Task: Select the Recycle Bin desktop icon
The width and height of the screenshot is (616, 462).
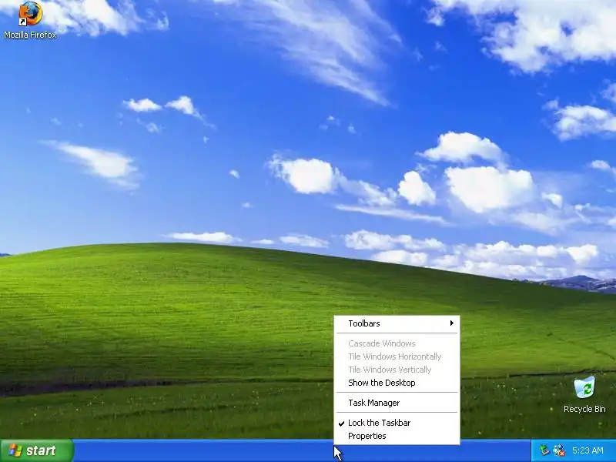Action: [584, 394]
